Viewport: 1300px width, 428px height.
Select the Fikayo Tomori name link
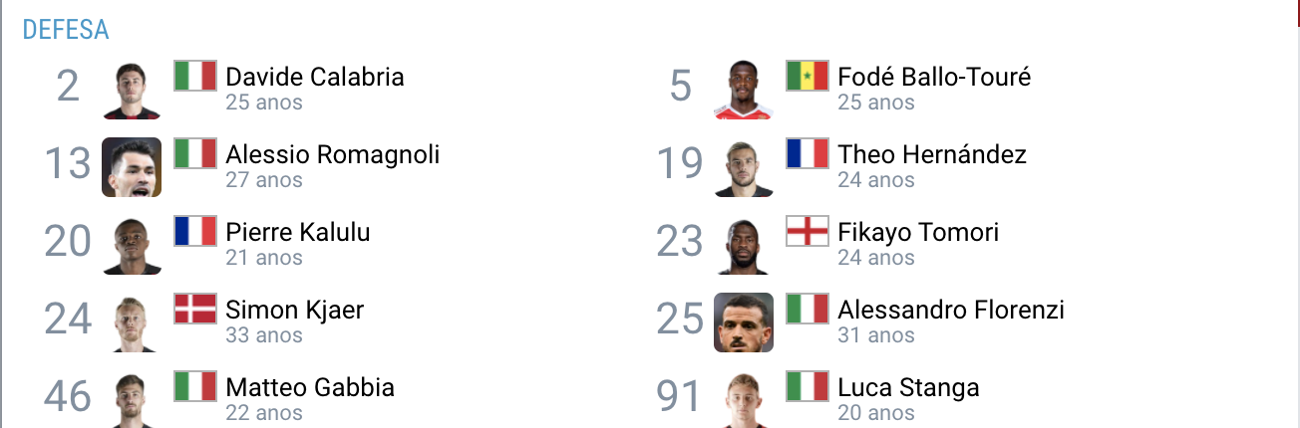pyautogui.click(x=918, y=232)
